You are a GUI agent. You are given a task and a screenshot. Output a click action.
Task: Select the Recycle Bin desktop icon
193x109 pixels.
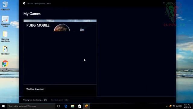pyautogui.click(x=5, y=6)
